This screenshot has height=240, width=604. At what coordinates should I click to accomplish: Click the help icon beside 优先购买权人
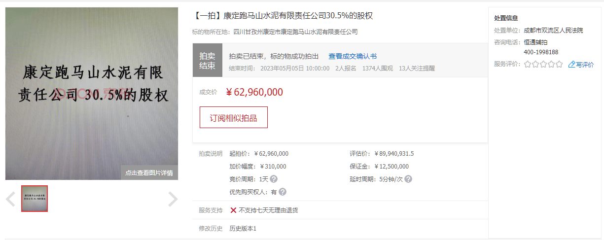(283, 192)
